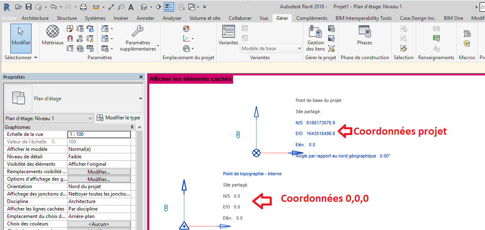
Task: Switch to the Structure ribbon tab
Action: [67, 18]
